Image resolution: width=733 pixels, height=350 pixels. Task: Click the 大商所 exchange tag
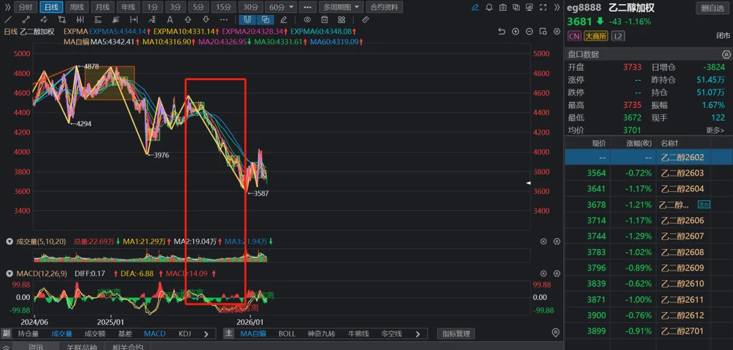(596, 36)
